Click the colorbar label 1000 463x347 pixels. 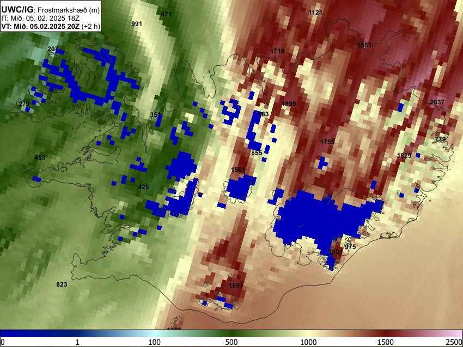click(308, 342)
